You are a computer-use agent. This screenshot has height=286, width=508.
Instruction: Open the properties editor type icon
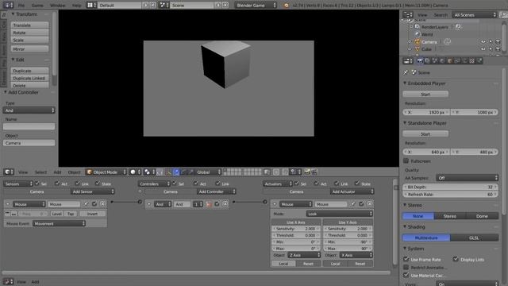click(x=407, y=61)
